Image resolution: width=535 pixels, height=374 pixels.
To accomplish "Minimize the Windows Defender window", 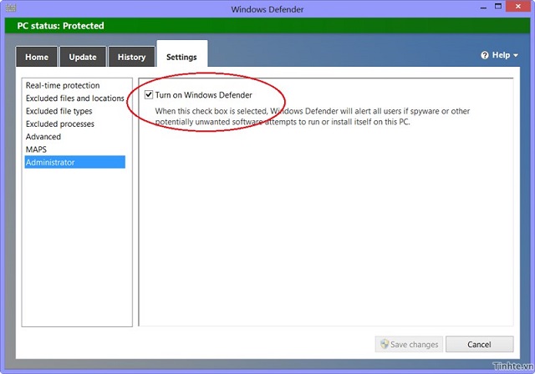I will tap(483, 8).
